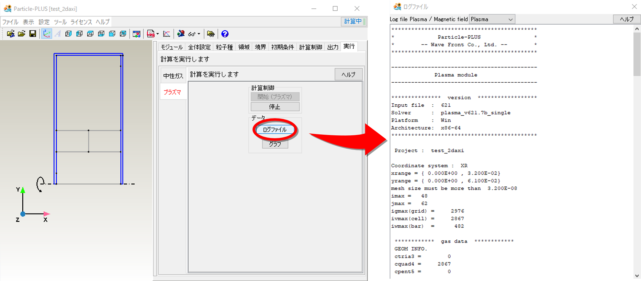Expand the Log icon dropdown arrow

click(158, 34)
